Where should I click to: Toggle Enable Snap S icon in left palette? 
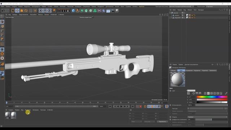(2, 49)
